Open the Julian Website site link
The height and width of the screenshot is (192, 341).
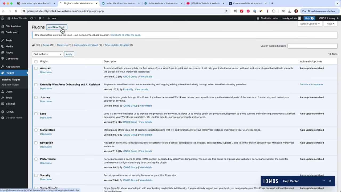coord(17,18)
